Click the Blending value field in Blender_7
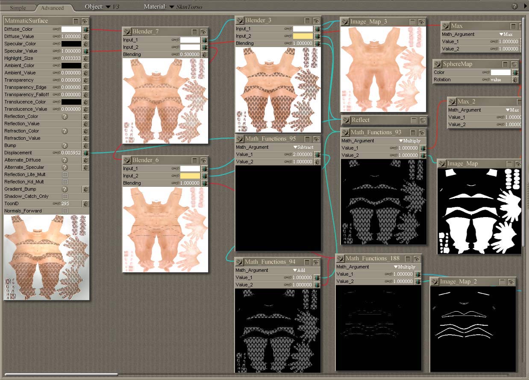529x380 pixels. 190,54
